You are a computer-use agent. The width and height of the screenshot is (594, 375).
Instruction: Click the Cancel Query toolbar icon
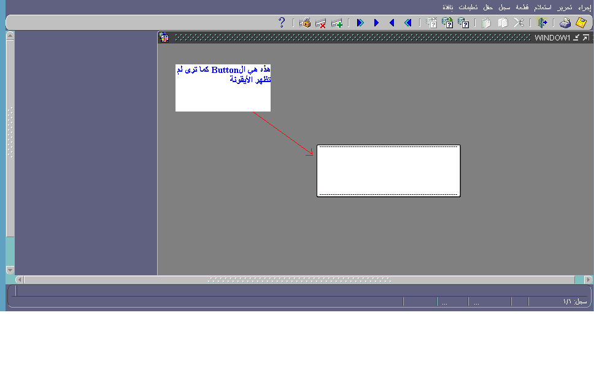pyautogui.click(x=432, y=23)
